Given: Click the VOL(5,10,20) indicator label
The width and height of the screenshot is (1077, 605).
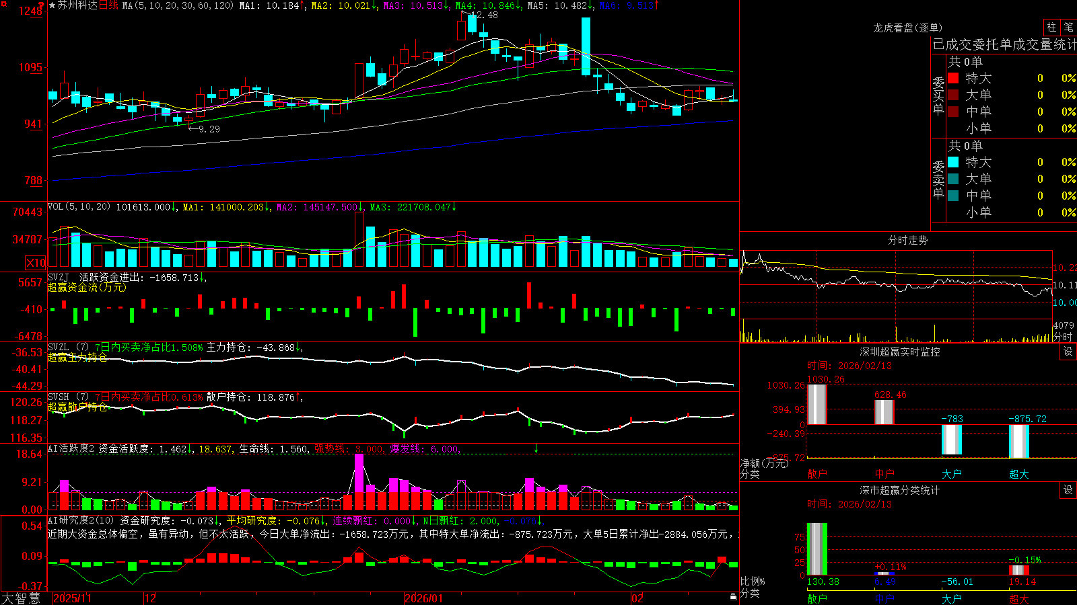Looking at the screenshot, I should click(x=79, y=207).
